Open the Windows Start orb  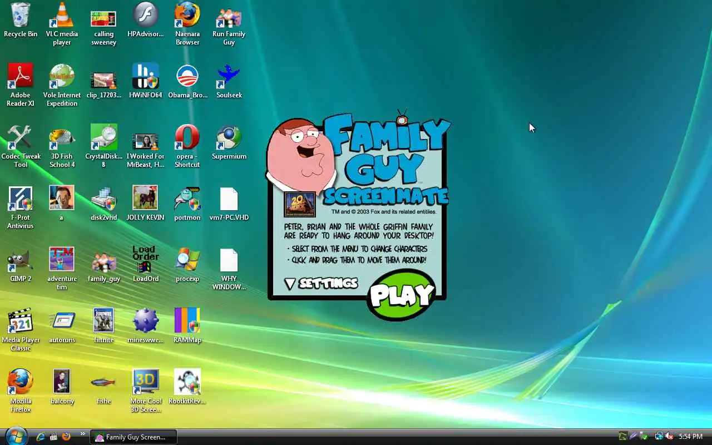pyautogui.click(x=16, y=436)
